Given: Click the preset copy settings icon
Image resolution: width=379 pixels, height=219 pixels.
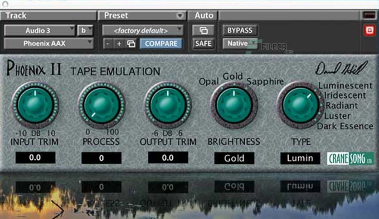Looking at the screenshot, I should click(x=131, y=43).
